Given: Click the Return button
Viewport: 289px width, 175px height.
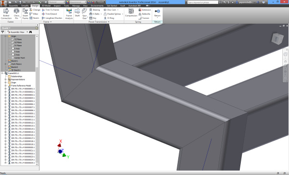Looking at the screenshot, I should coord(157,13).
